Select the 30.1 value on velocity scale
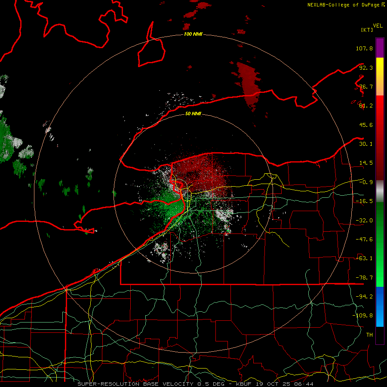 click(366, 144)
